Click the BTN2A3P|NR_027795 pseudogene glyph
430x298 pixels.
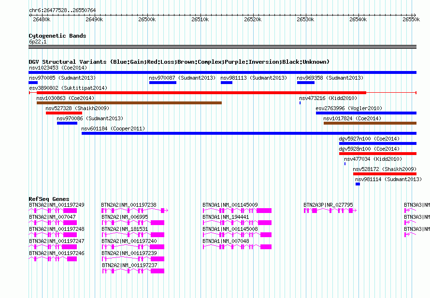pos(330,211)
